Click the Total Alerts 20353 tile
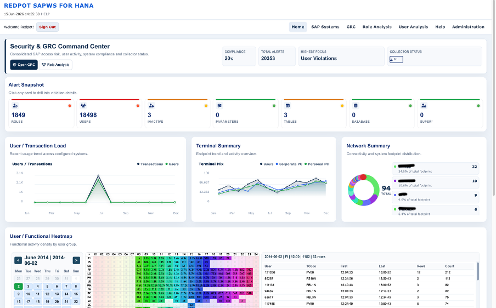 277,56
